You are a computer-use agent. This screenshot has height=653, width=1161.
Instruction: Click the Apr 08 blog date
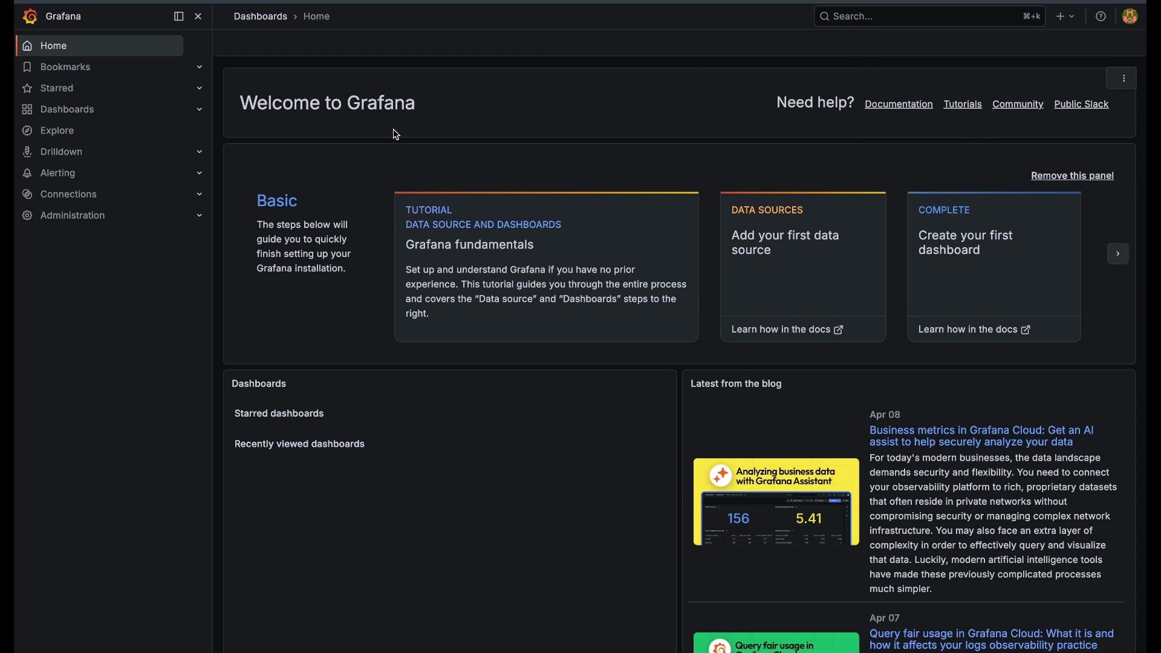tap(885, 415)
